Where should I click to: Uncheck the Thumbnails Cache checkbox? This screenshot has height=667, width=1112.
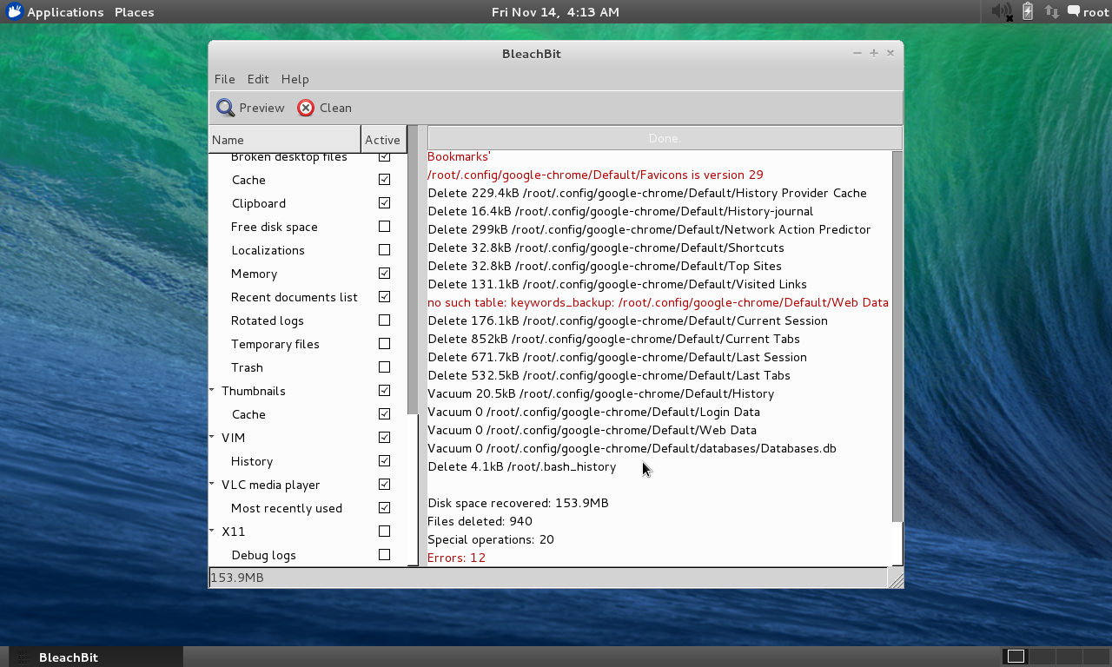coord(384,413)
